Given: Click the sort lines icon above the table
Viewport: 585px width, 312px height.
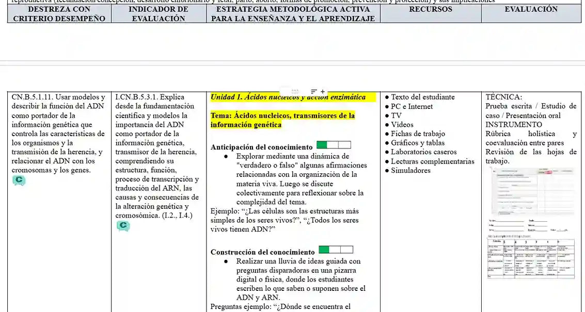Looking at the screenshot, I should [x=314, y=91].
